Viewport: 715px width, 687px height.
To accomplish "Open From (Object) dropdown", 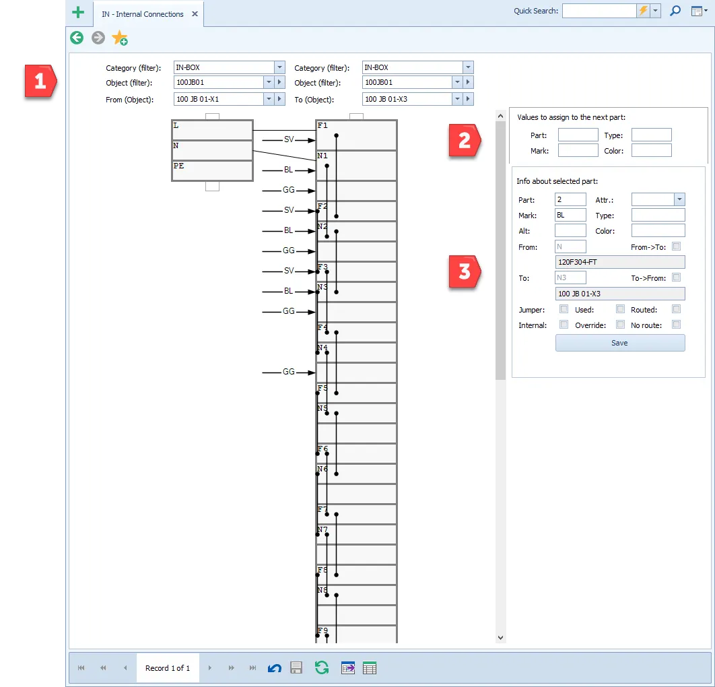I will (269, 99).
